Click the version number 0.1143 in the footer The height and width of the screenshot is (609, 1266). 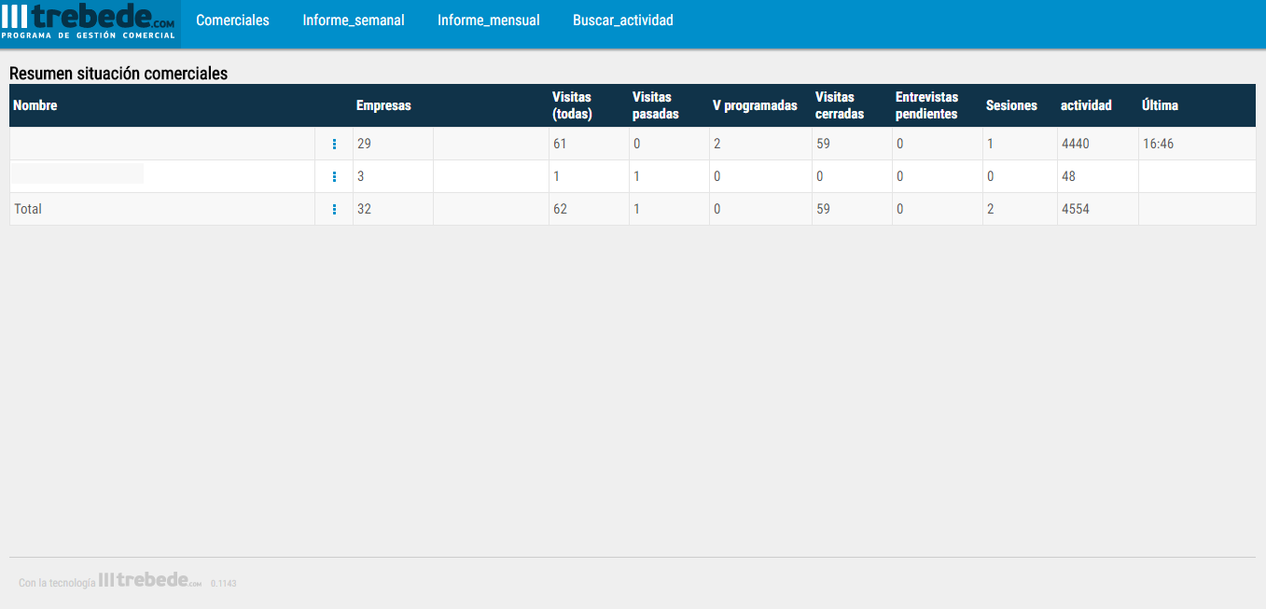[x=223, y=583]
